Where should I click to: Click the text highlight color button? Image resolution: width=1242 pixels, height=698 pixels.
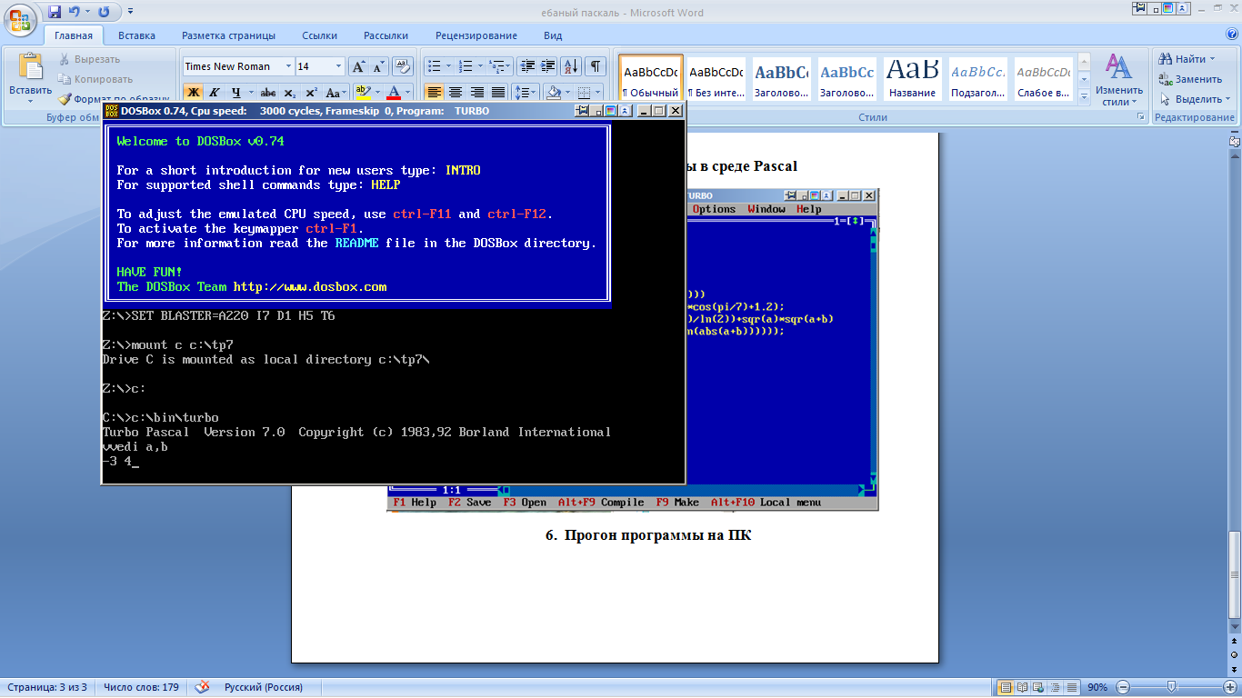363,93
